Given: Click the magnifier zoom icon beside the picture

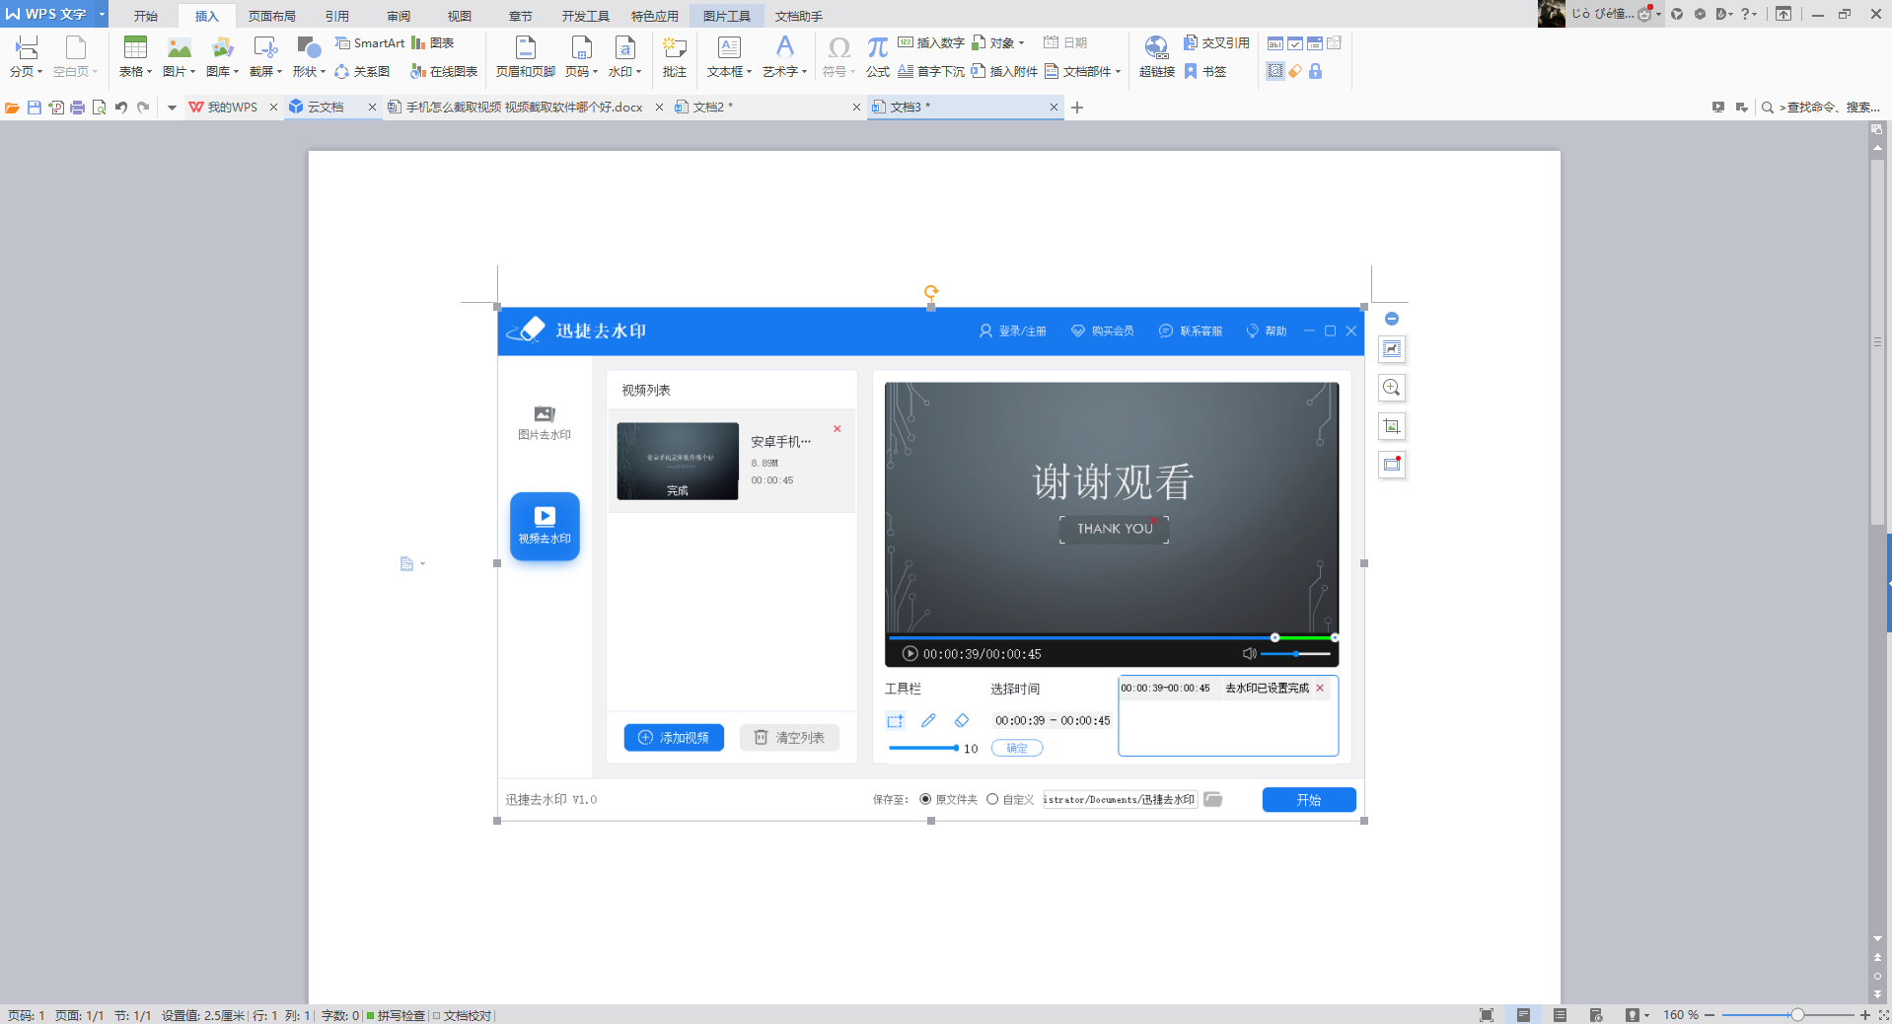Looking at the screenshot, I should pyautogui.click(x=1392, y=388).
